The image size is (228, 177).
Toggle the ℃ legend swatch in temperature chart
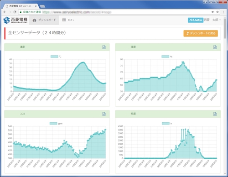point(54,57)
